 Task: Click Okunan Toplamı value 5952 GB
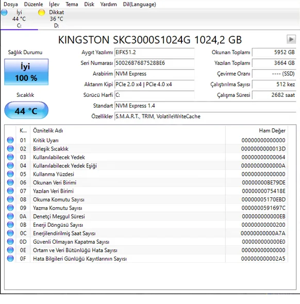click(x=274, y=53)
